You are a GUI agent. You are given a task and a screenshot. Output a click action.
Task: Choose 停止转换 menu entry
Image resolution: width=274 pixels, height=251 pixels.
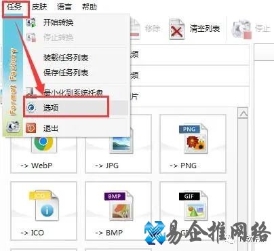(x=58, y=37)
